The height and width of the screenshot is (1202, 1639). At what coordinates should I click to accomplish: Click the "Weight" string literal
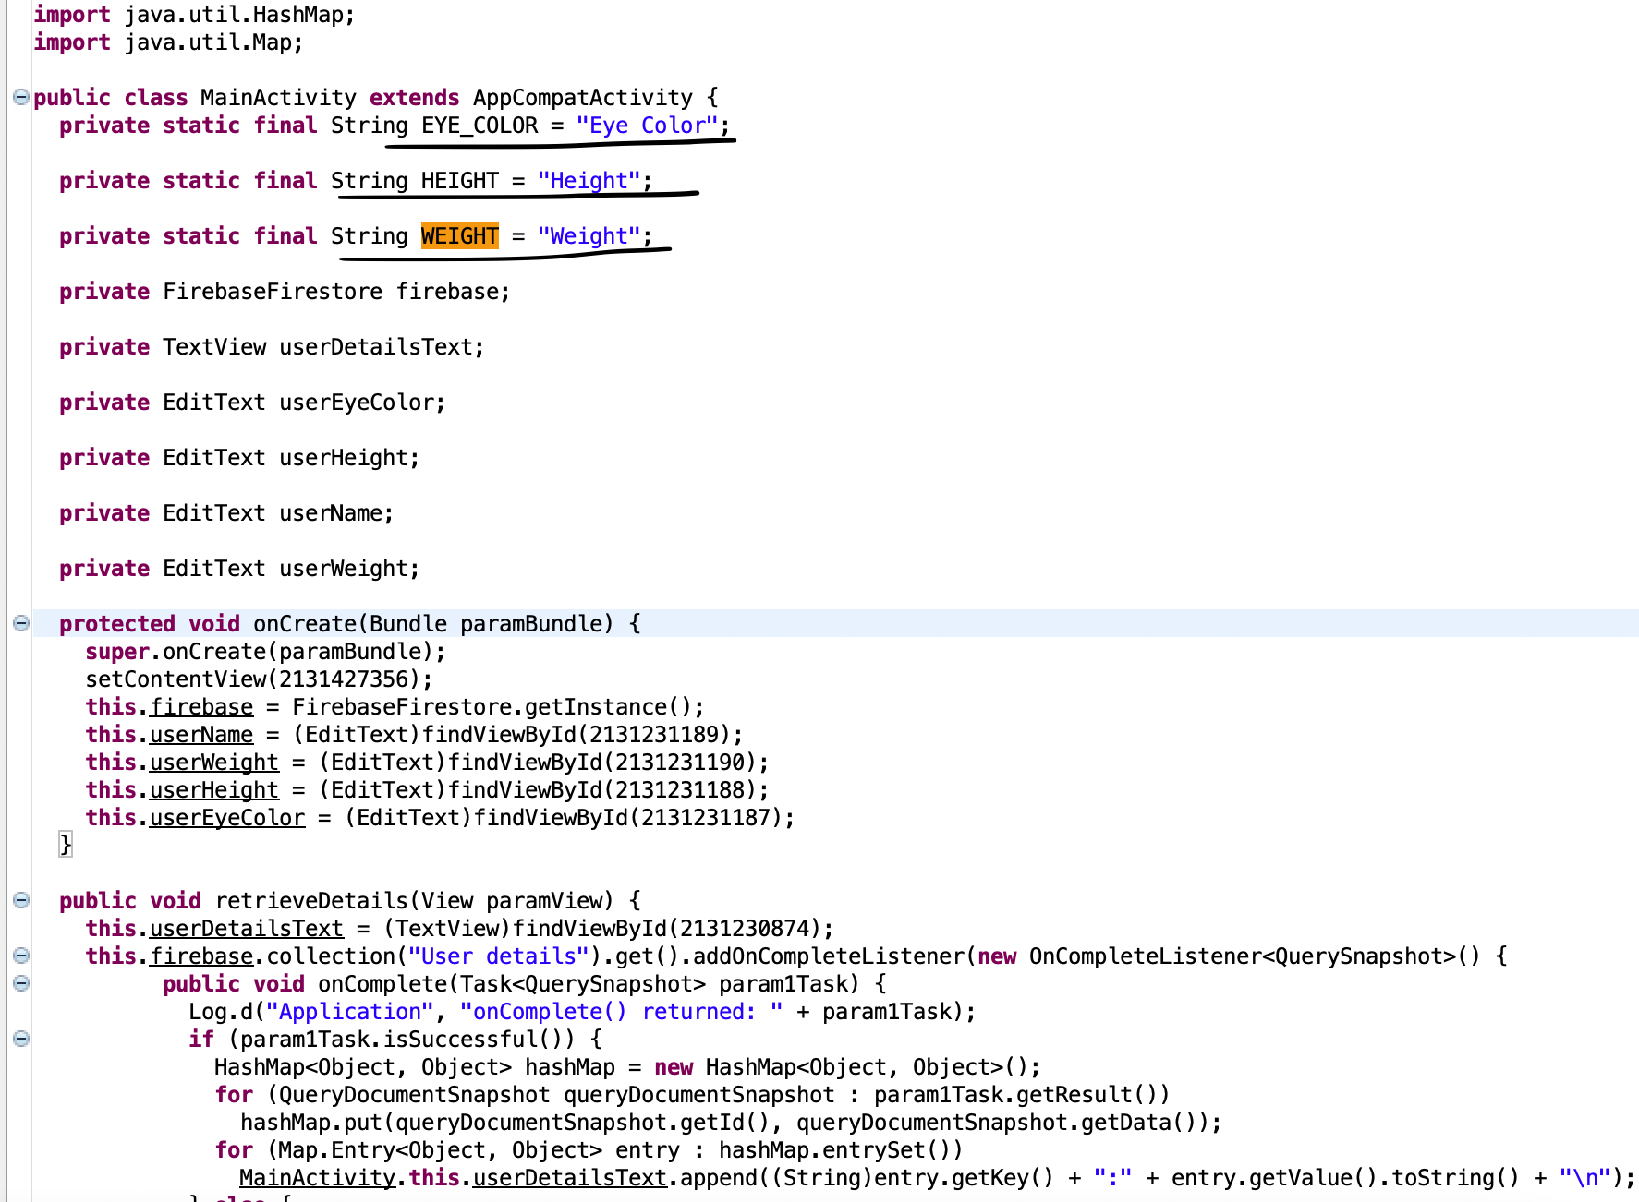tap(589, 236)
